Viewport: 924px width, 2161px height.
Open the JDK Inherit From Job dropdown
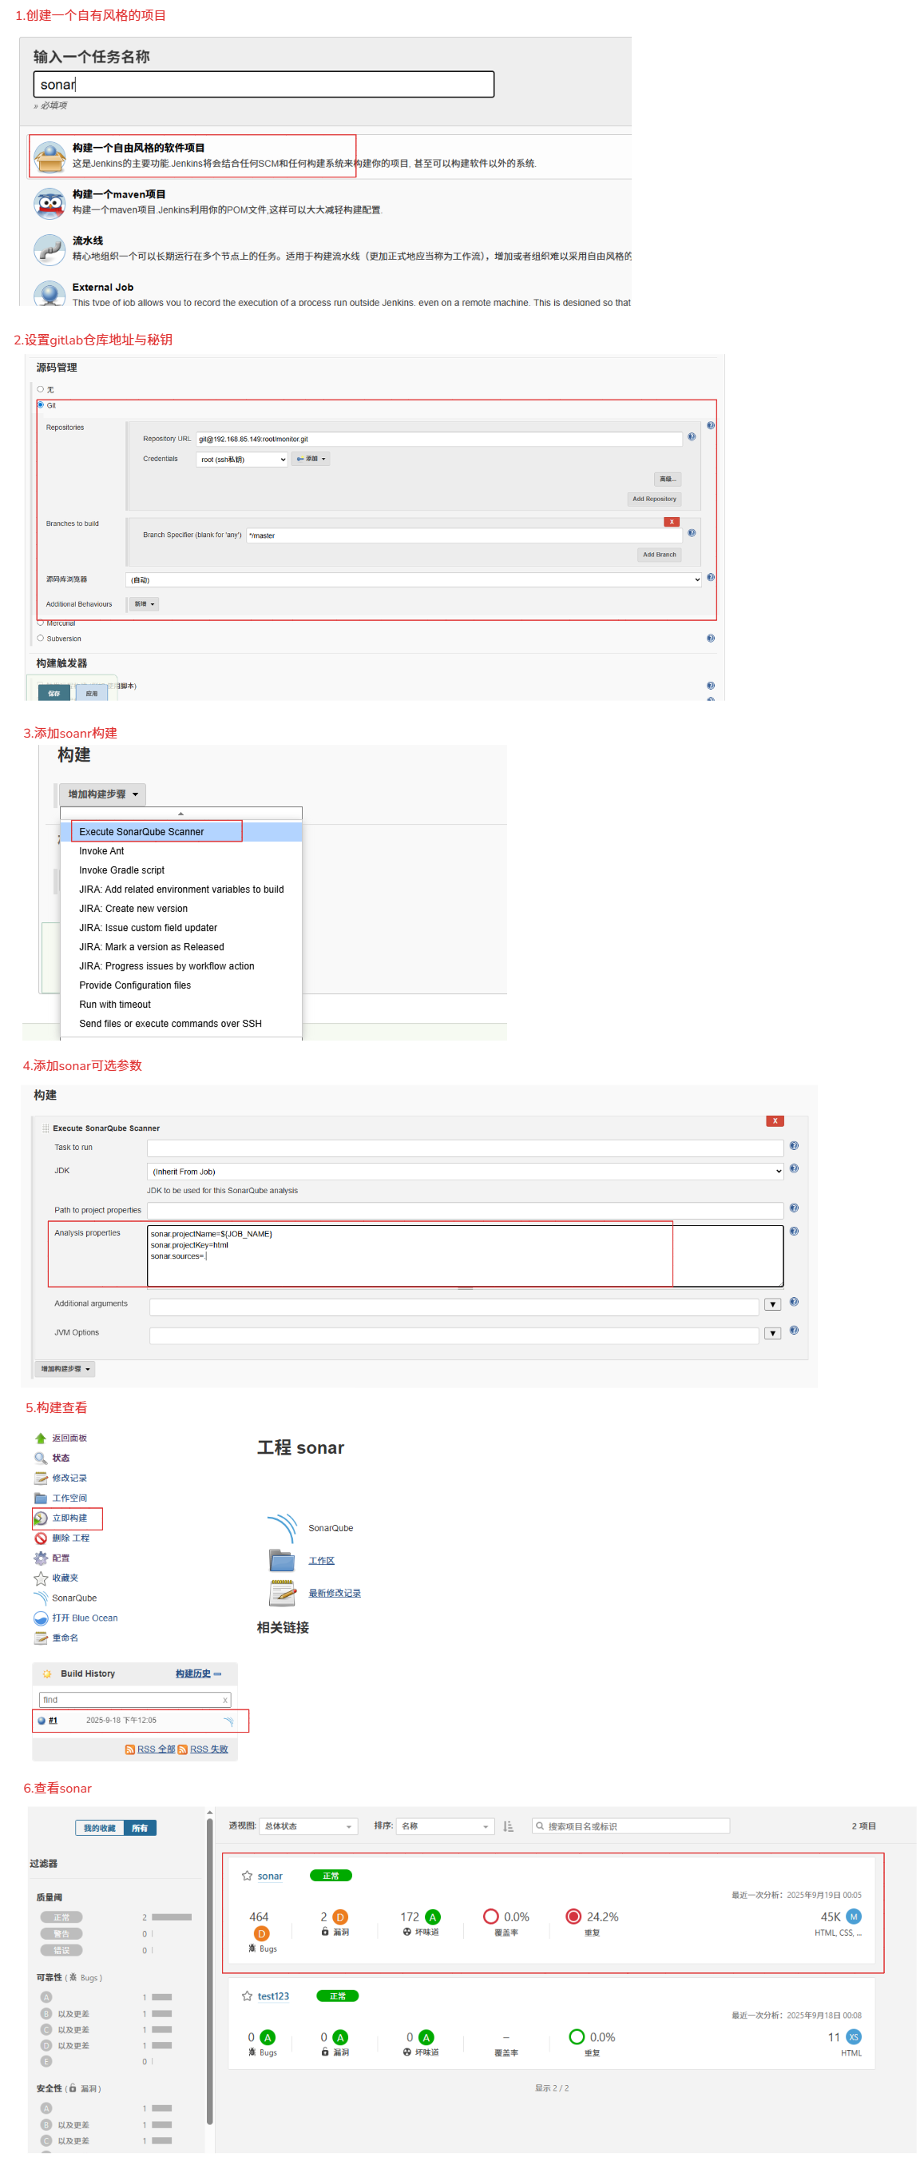[x=465, y=1172]
